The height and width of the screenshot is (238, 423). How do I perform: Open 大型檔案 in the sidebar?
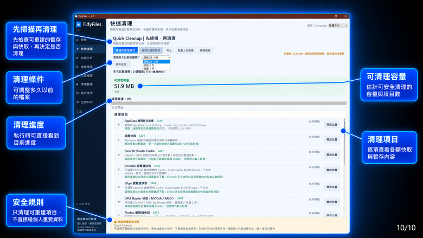pyautogui.click(x=89, y=75)
